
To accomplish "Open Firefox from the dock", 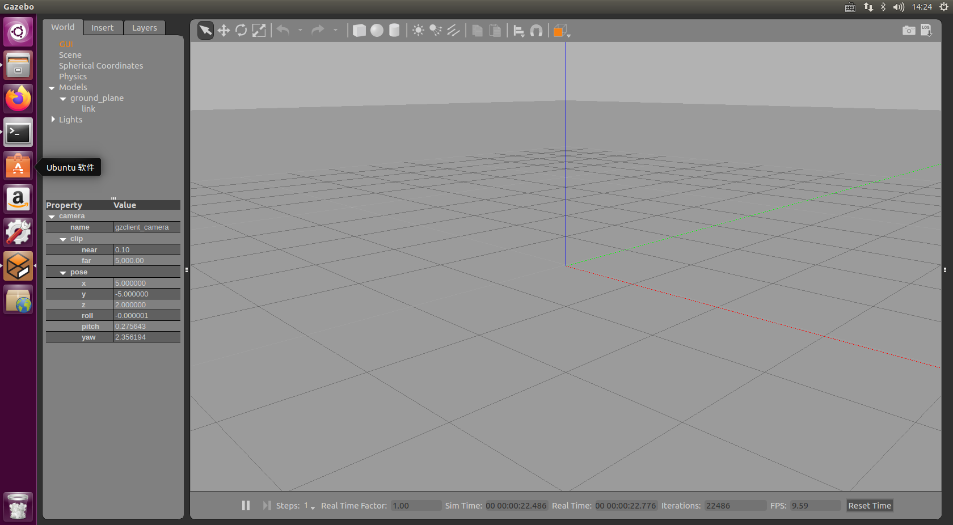I will 18,99.
